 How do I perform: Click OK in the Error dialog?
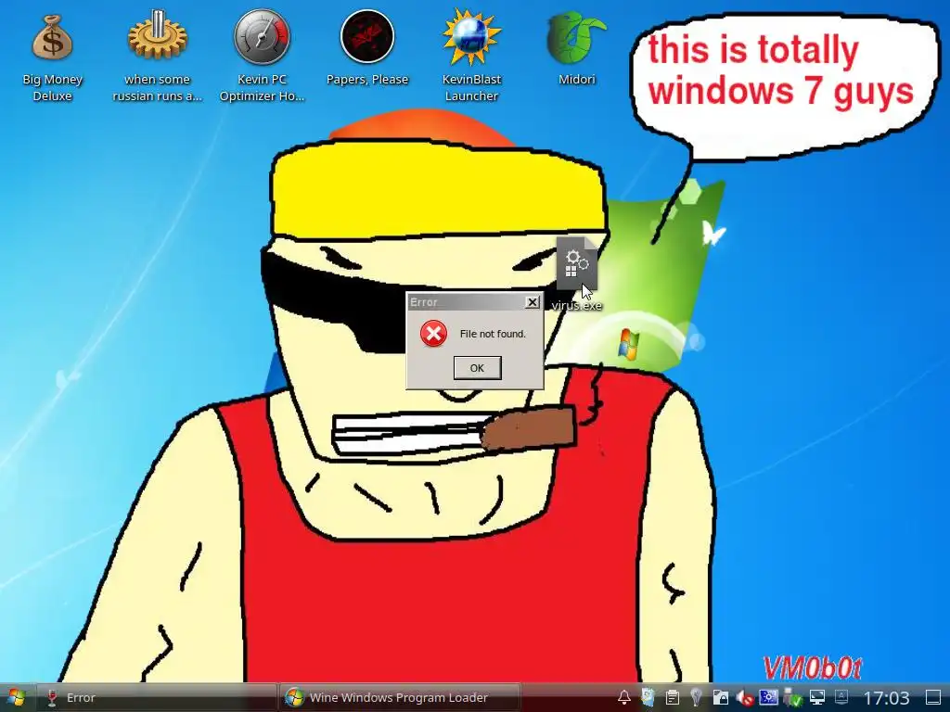click(x=478, y=367)
